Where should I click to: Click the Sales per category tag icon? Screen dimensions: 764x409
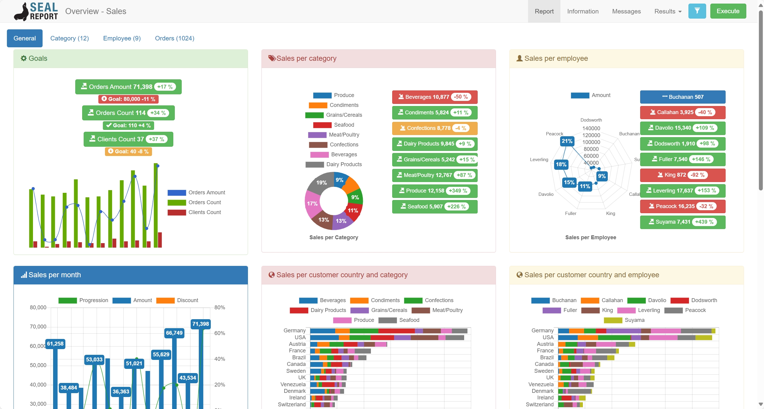point(272,58)
